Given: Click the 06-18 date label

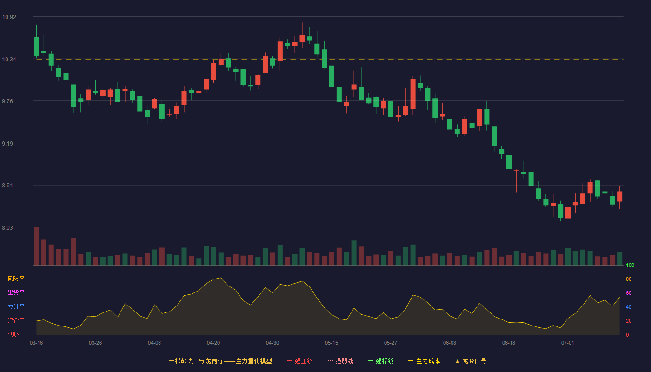Looking at the screenshot, I should 509,343.
